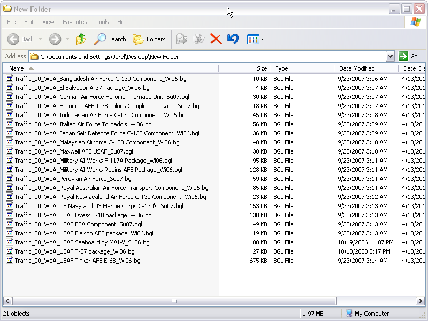Open the Forward button history dropdown arrow
The height and width of the screenshot is (321, 428).
(x=67, y=39)
